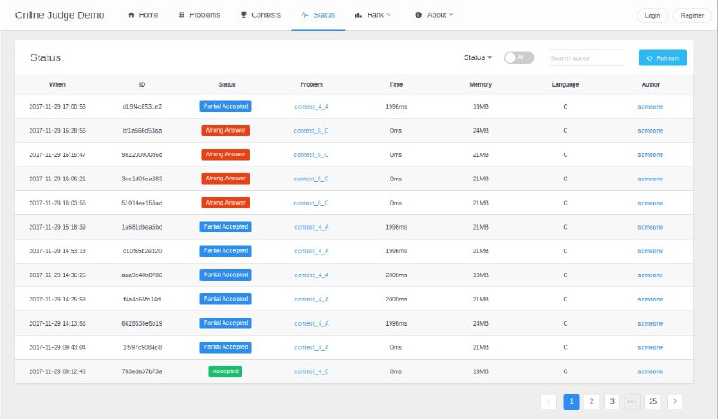Click submission ID 51014ee158ad
The height and width of the screenshot is (419, 718).
click(142, 204)
